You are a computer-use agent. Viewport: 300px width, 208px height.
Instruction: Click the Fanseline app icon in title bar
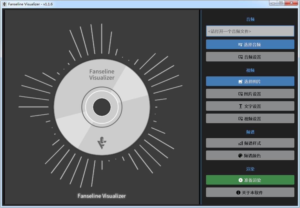coord(5,4)
